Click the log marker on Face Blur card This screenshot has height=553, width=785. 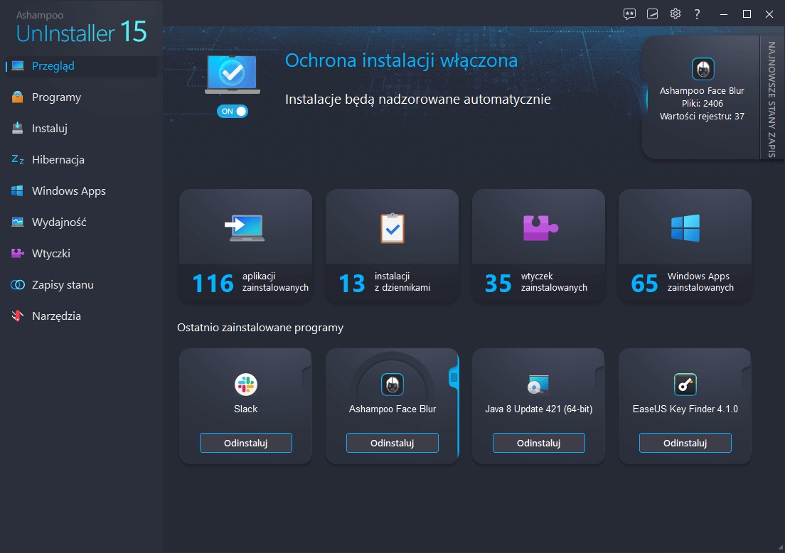tap(454, 377)
